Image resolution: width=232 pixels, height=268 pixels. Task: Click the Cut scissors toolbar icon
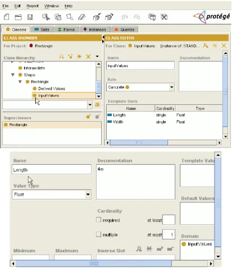[46, 17]
